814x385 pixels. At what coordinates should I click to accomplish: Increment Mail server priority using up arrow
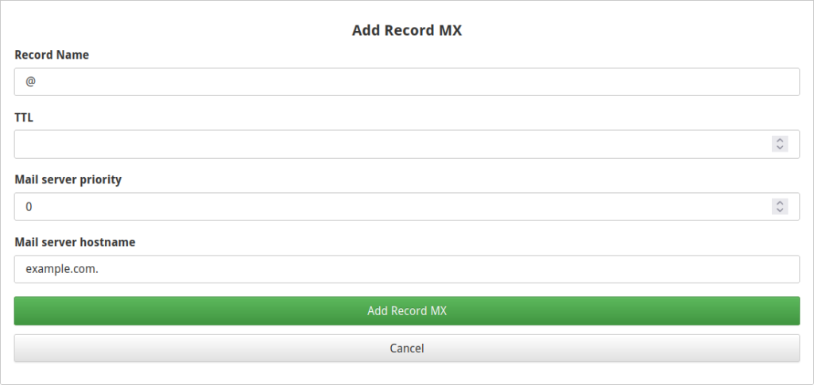pos(780,202)
